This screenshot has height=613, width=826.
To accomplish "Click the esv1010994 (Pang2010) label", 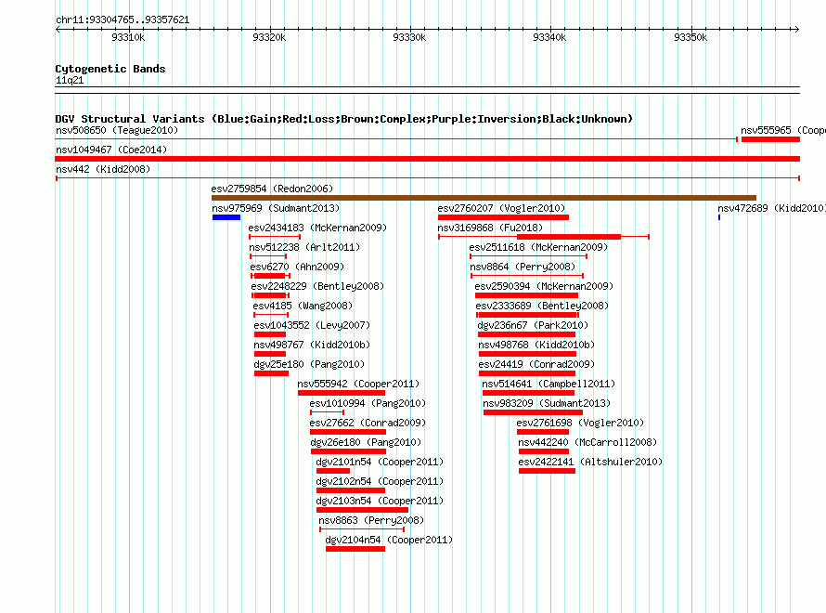I will (x=368, y=403).
